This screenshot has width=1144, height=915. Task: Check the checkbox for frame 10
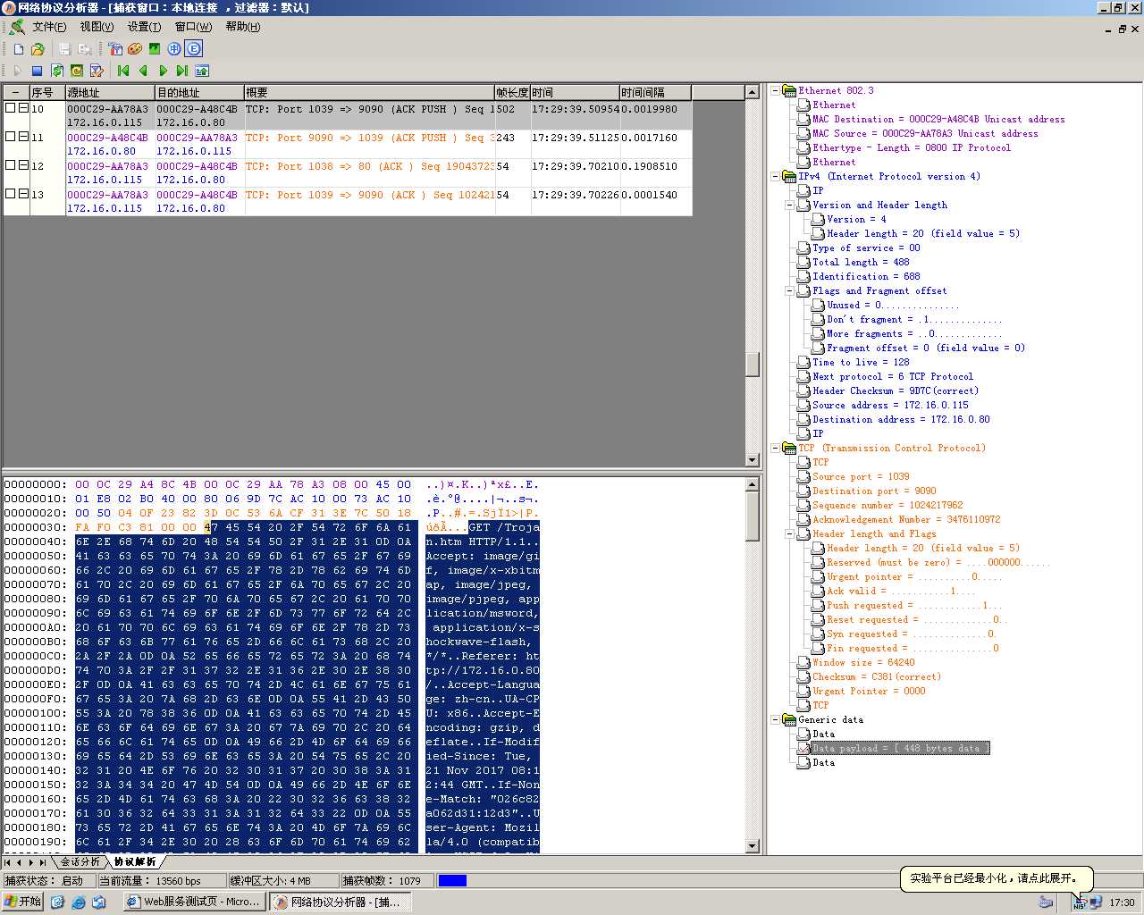11,108
